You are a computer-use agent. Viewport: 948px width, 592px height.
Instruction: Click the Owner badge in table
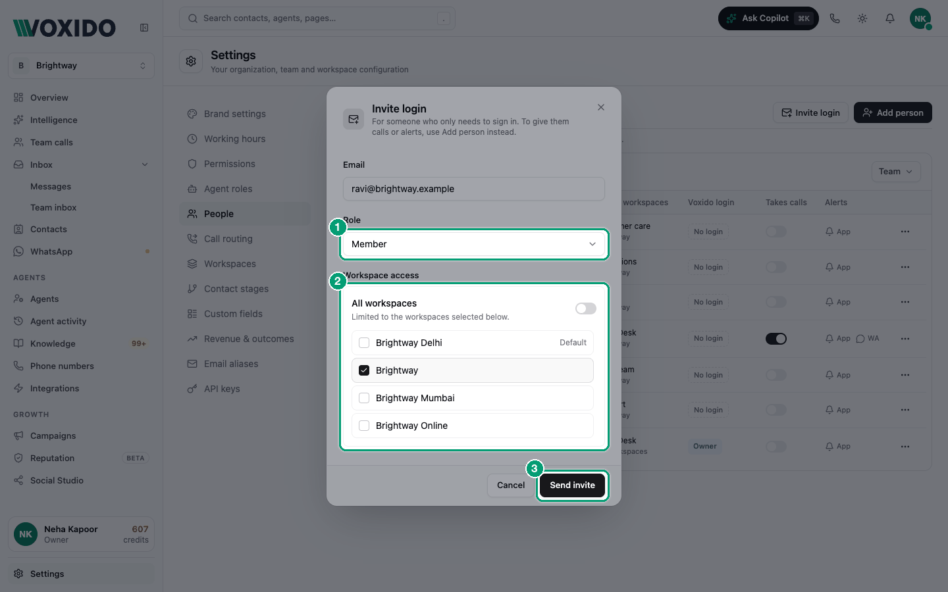pos(705,446)
